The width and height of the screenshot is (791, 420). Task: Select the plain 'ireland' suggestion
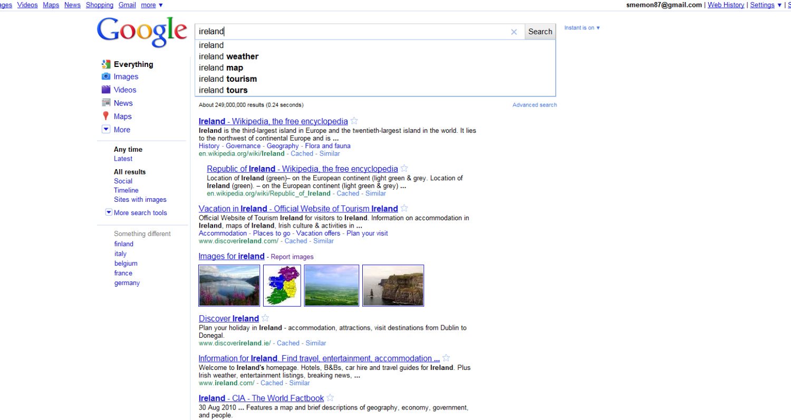point(375,45)
